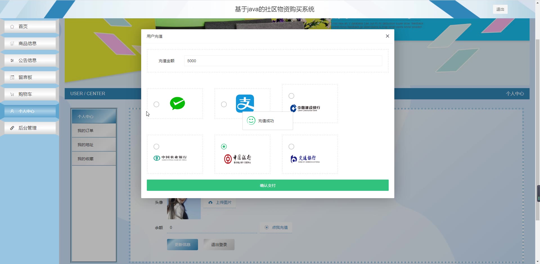The width and height of the screenshot is (540, 264).
Task: Click the 充值成功 message text
Action: point(266,121)
